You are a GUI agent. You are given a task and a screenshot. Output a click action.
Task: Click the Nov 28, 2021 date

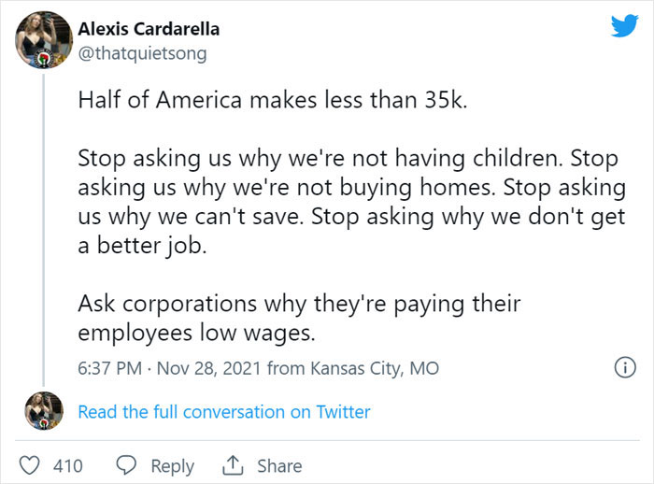click(x=209, y=368)
